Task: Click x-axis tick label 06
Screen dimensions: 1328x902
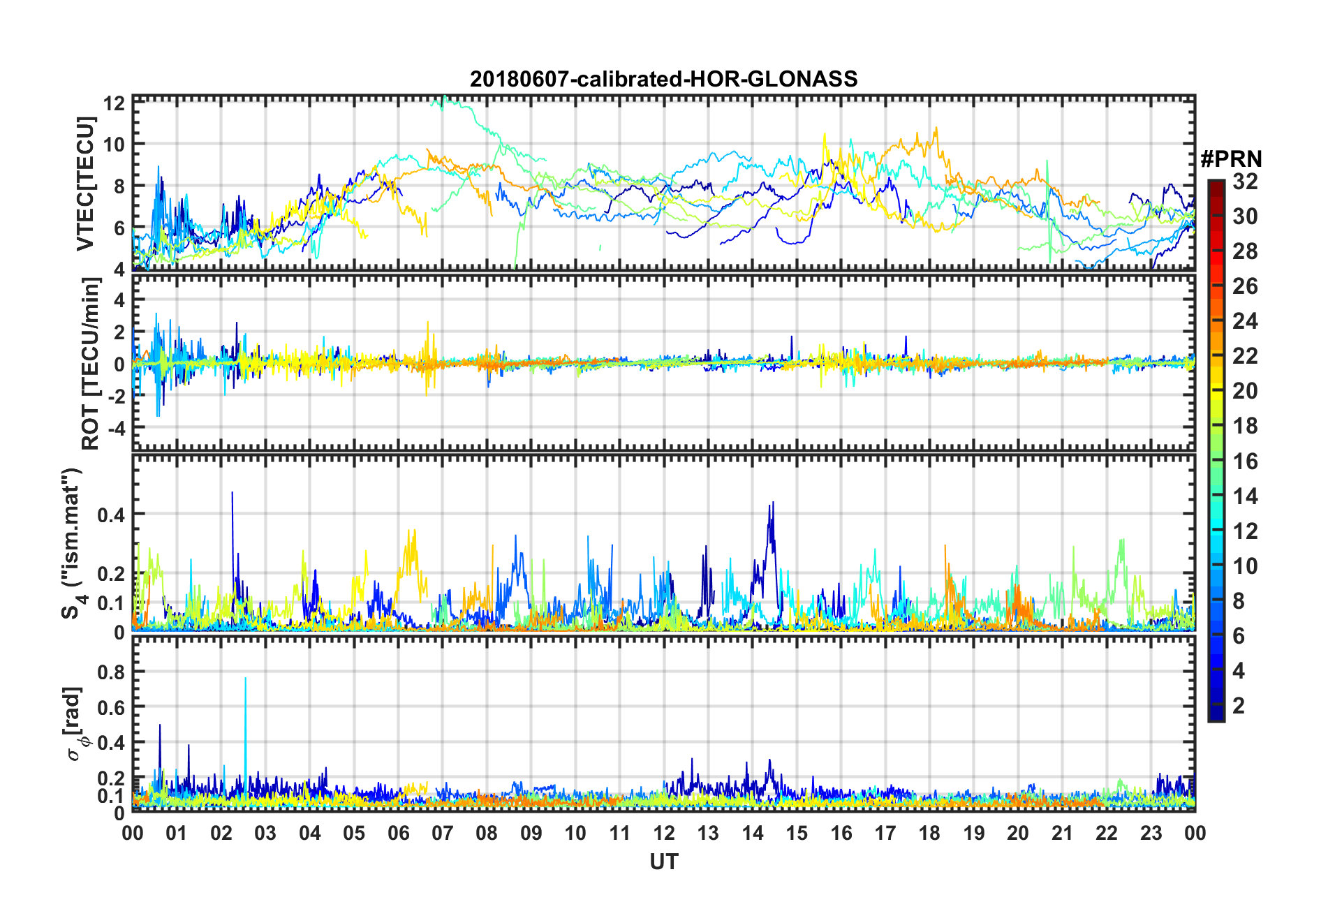Action: [398, 833]
